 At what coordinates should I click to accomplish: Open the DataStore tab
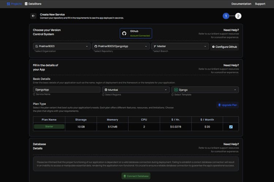(33, 4)
